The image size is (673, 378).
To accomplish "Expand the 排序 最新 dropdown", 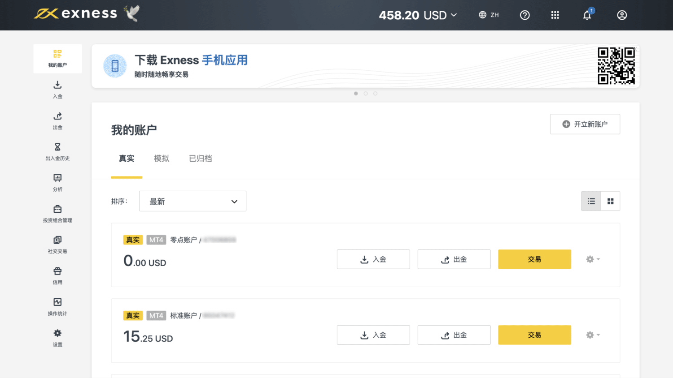I will [192, 201].
